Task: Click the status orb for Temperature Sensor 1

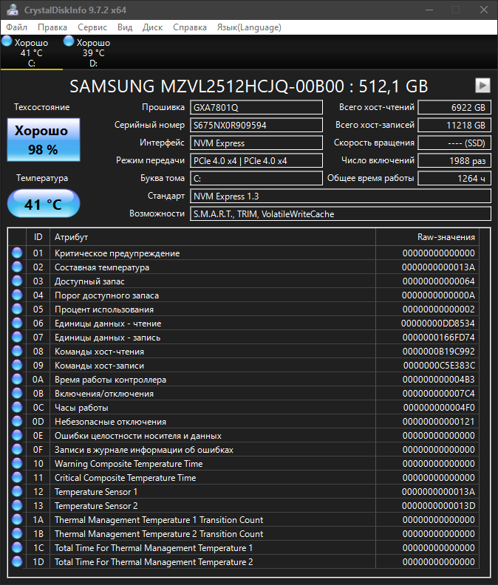Action: 17,492
